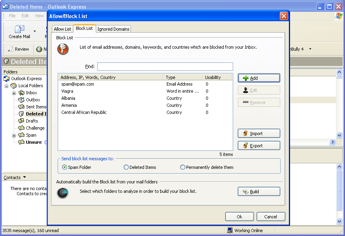Select the Drafts folder

[x=32, y=121]
